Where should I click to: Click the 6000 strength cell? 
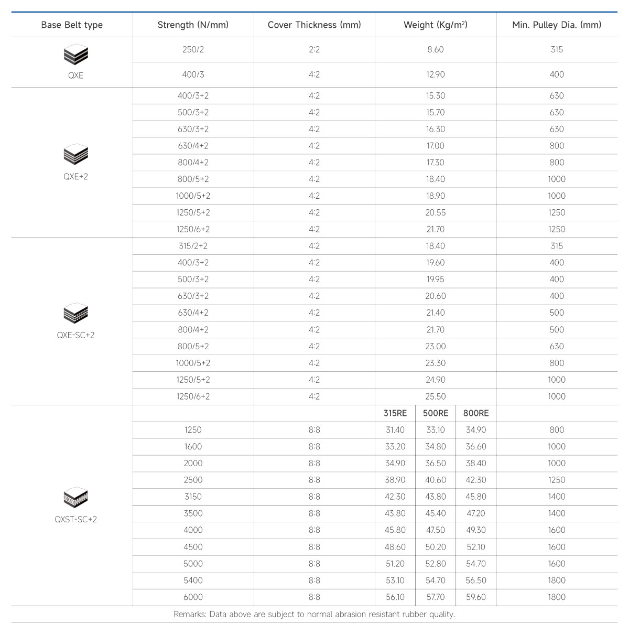pos(193,597)
